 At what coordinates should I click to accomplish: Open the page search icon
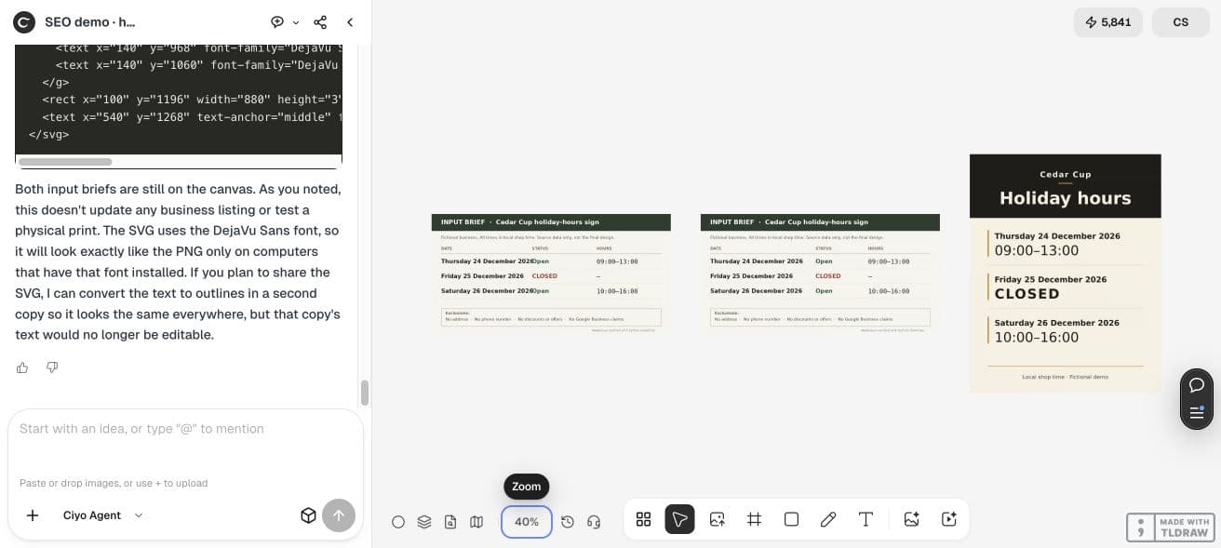click(x=450, y=522)
